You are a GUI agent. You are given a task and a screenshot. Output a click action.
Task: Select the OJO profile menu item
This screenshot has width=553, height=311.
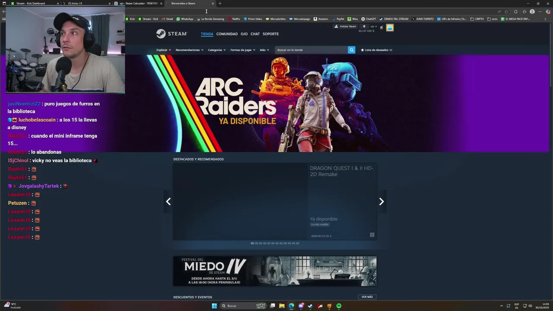pyautogui.click(x=244, y=34)
